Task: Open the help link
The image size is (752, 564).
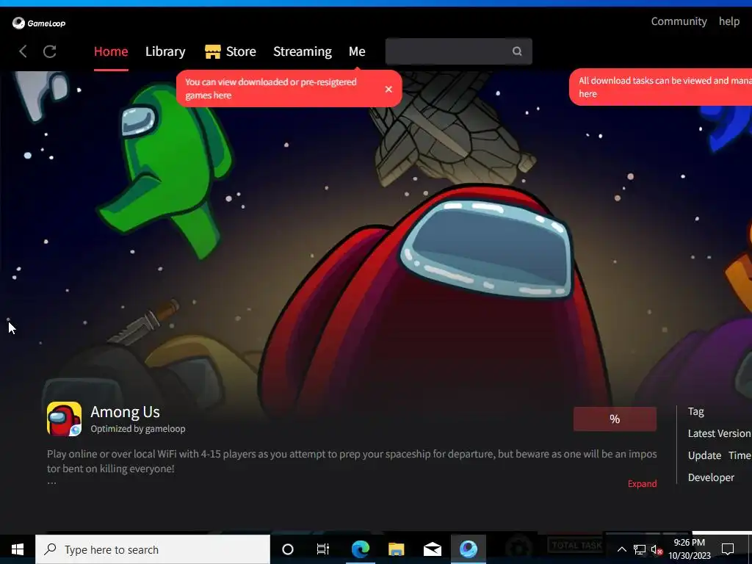Action: 729,21
